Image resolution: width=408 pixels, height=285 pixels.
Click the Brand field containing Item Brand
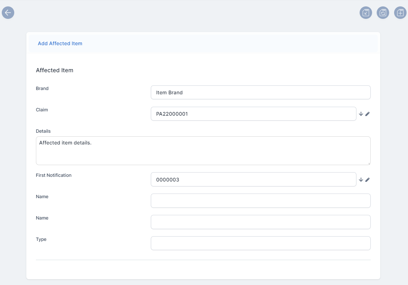coord(260,93)
